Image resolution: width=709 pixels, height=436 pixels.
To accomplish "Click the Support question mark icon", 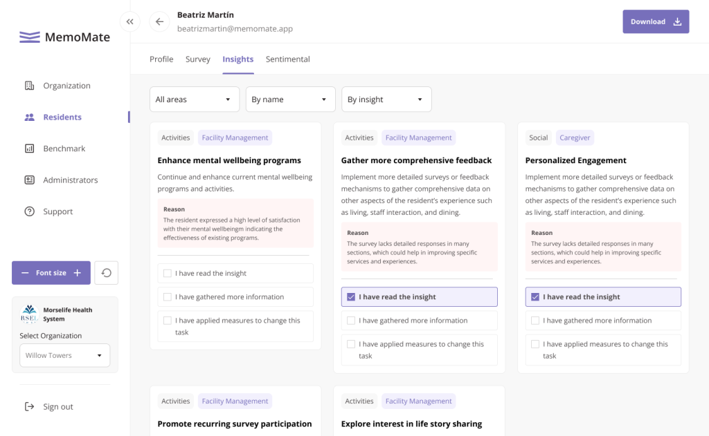I will click(x=29, y=212).
